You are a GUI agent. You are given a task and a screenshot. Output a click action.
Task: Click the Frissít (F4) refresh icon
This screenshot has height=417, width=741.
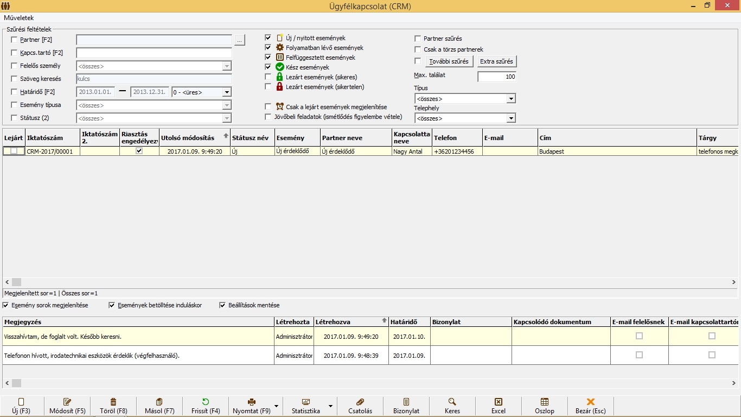(x=206, y=402)
